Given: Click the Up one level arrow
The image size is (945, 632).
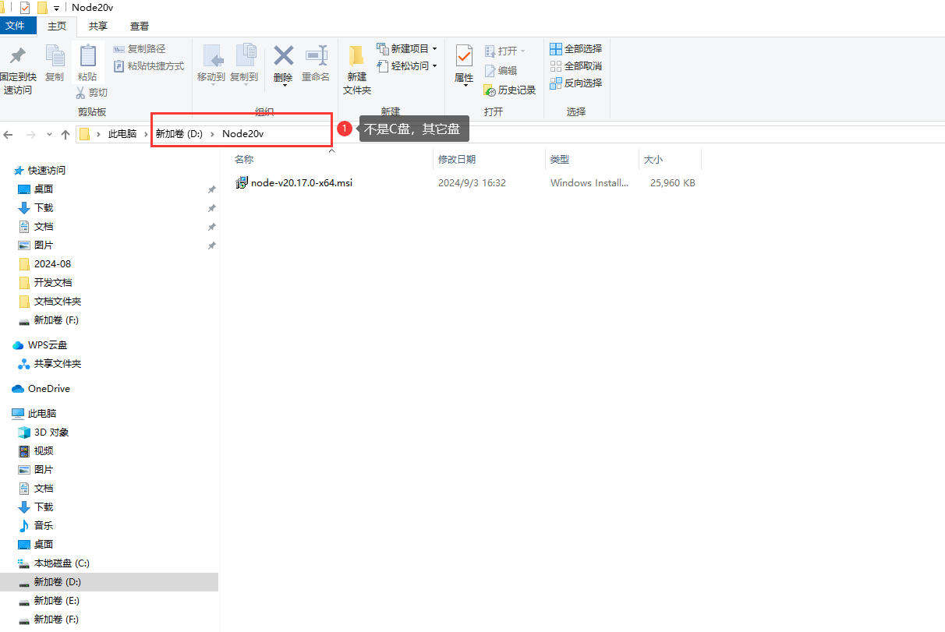Looking at the screenshot, I should click(x=65, y=134).
